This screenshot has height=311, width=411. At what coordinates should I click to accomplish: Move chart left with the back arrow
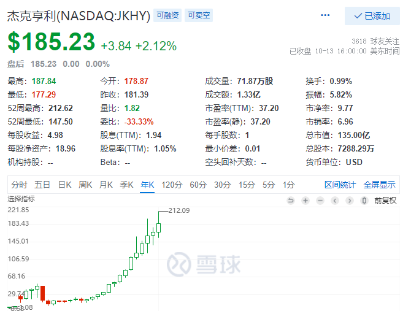point(335,201)
